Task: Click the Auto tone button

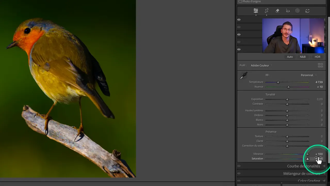Action: (x=290, y=57)
